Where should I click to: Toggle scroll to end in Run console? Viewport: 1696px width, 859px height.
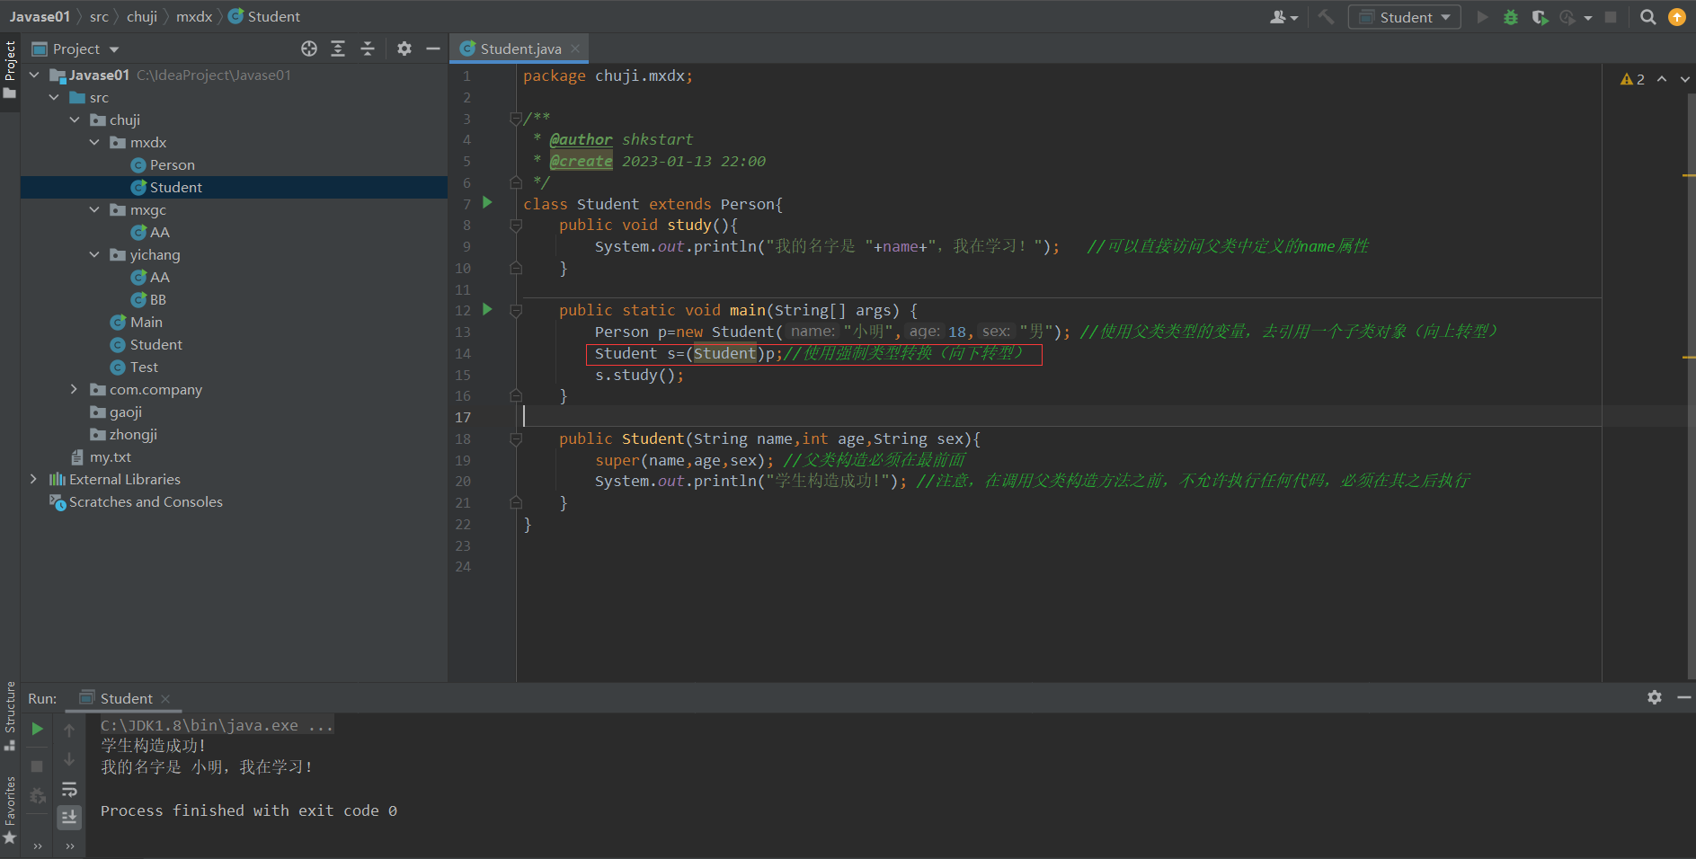pos(69,817)
